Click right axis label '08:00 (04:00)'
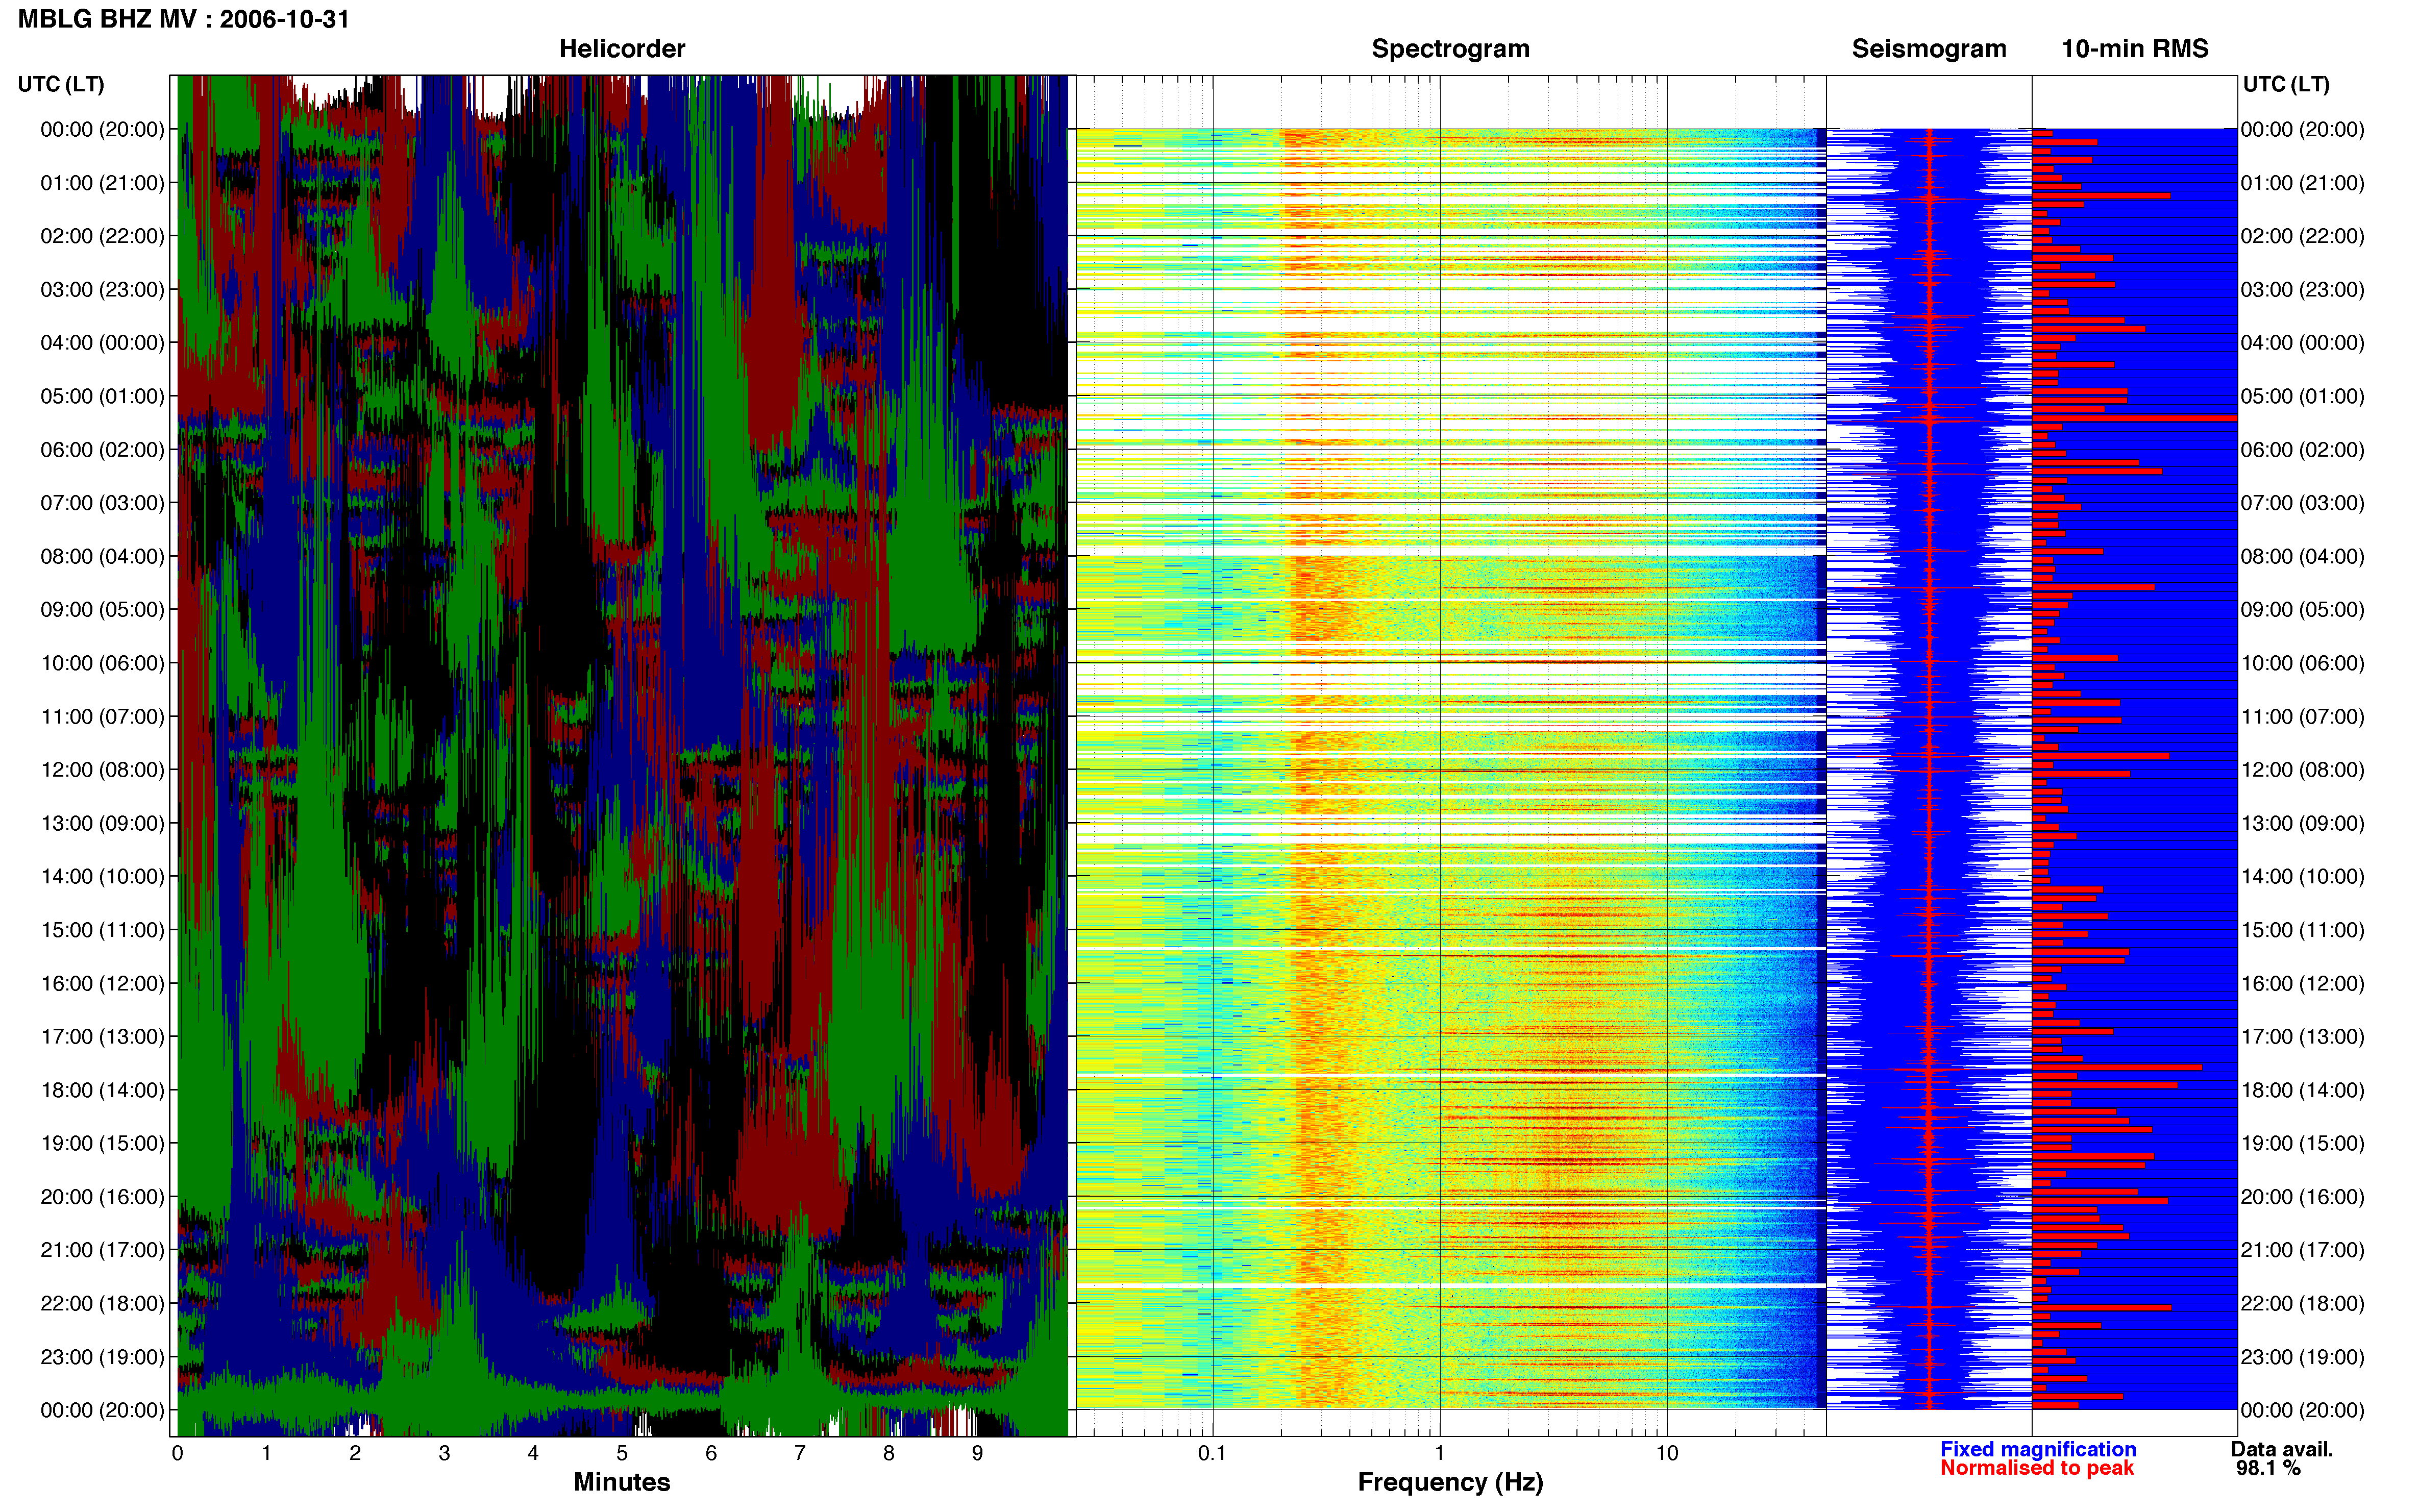 [x=2302, y=556]
